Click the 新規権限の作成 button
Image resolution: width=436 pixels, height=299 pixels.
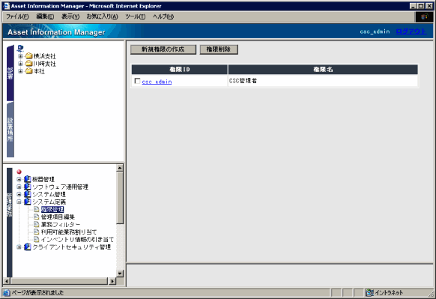click(x=163, y=49)
